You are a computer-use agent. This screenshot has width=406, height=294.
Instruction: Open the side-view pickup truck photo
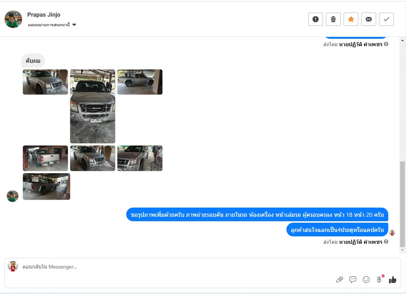140,82
